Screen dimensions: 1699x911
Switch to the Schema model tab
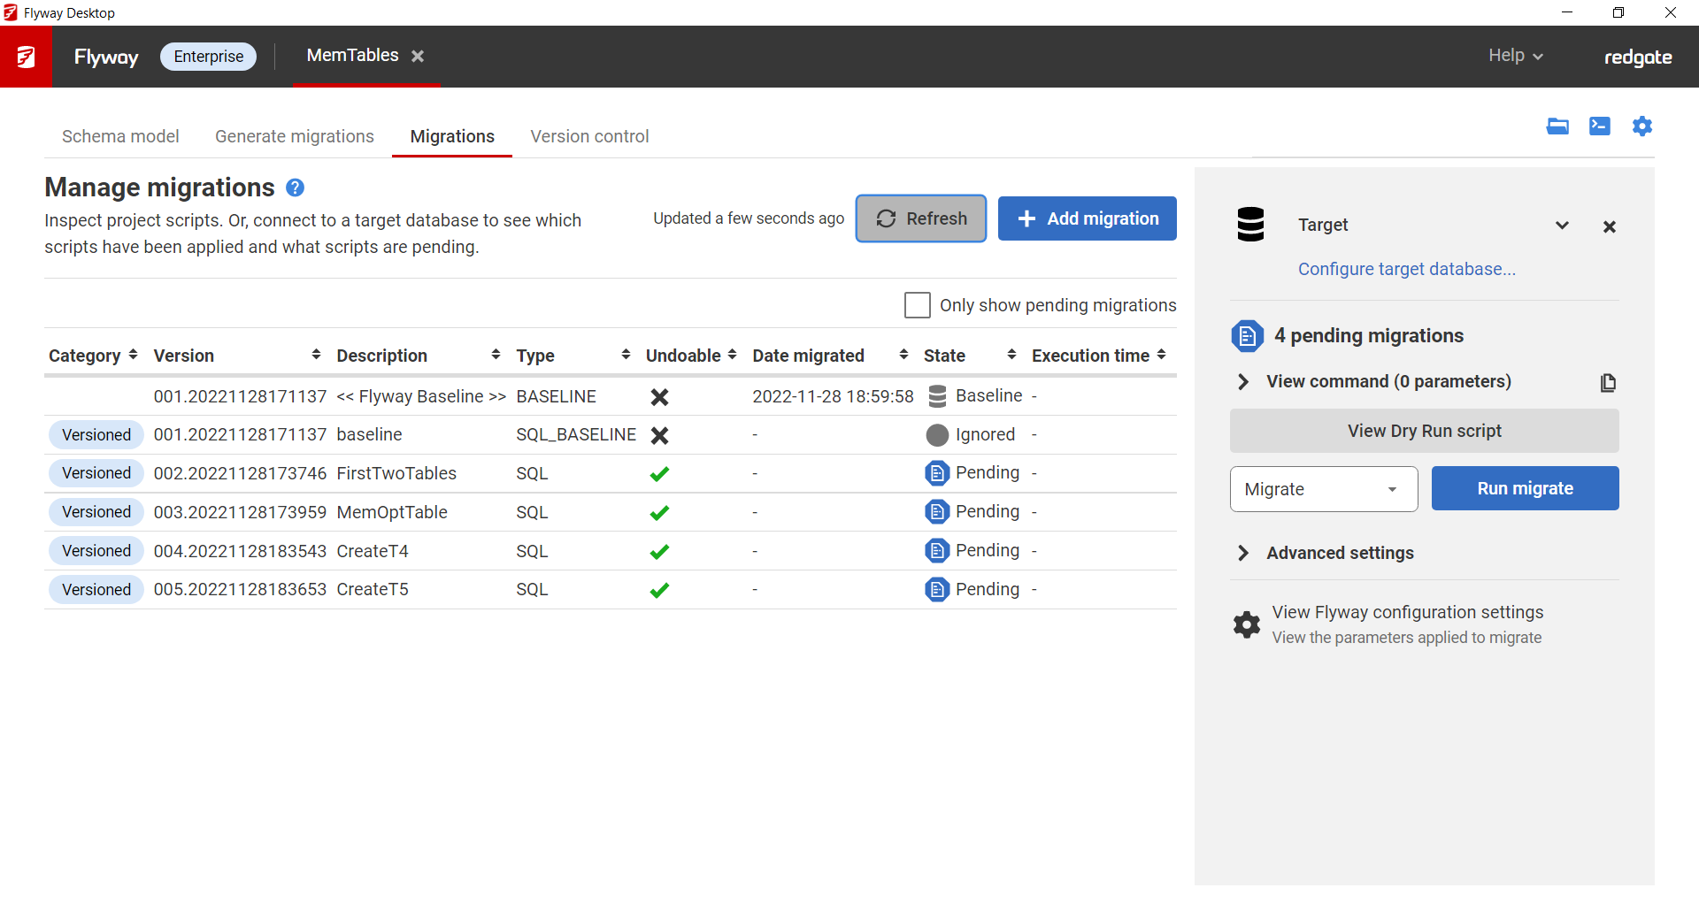coord(120,136)
